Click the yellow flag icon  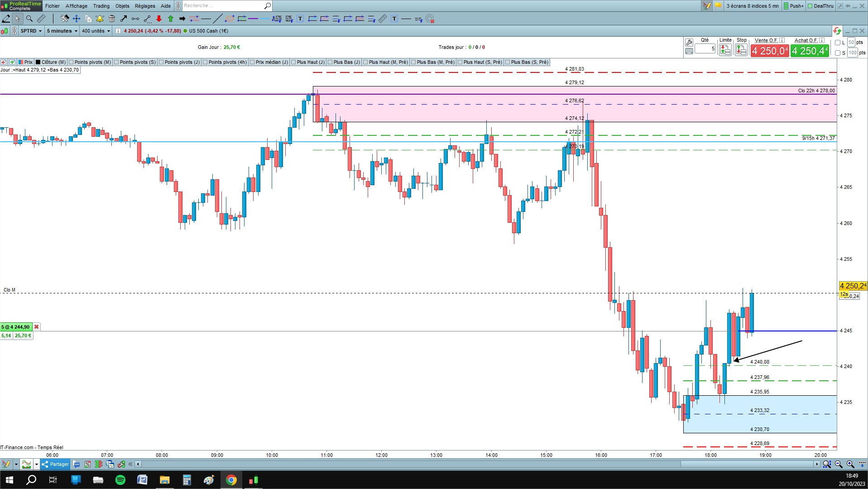(718, 6)
